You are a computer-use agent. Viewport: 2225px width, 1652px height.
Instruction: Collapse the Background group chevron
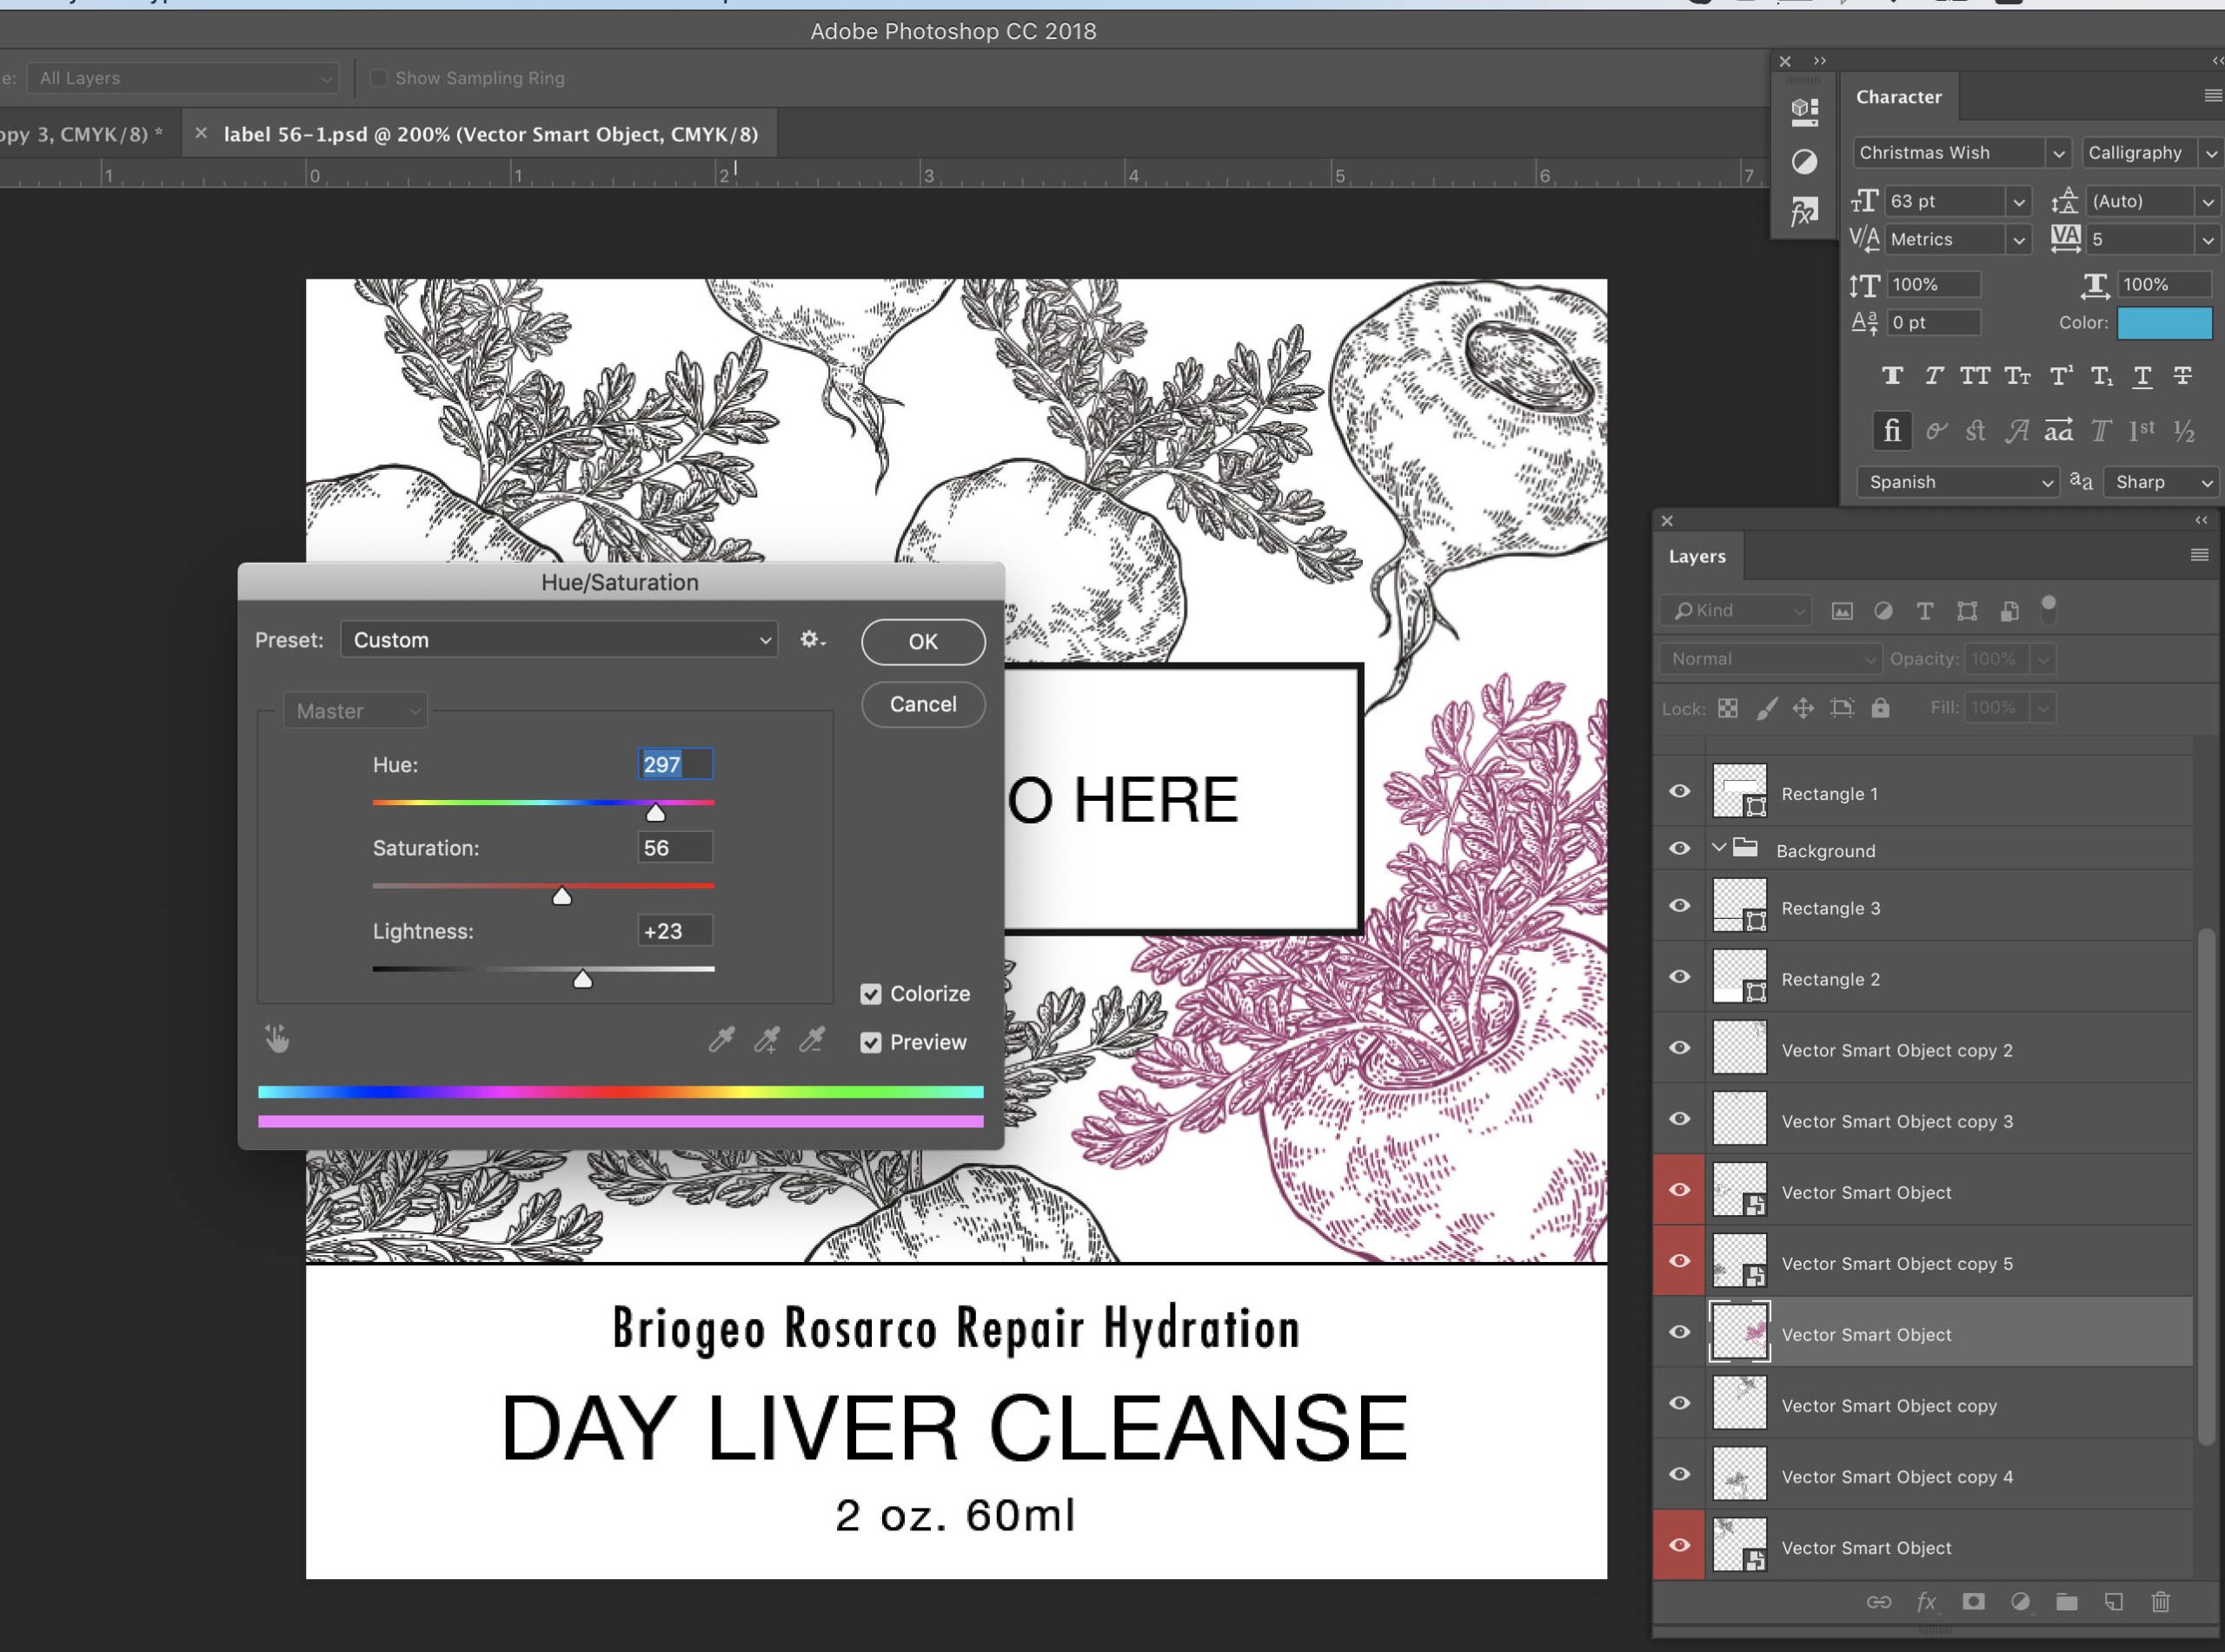click(x=1719, y=848)
